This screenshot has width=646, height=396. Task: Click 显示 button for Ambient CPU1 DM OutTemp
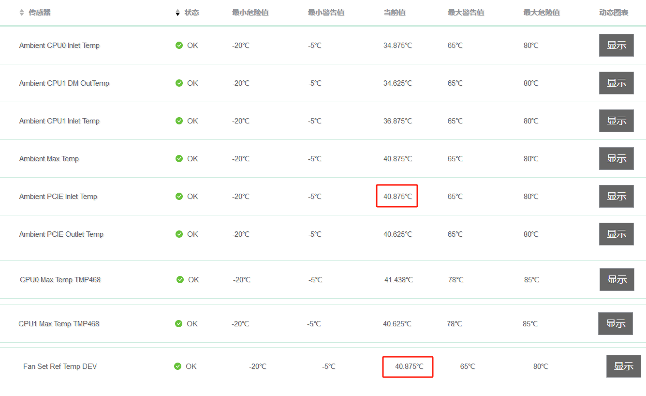[617, 83]
